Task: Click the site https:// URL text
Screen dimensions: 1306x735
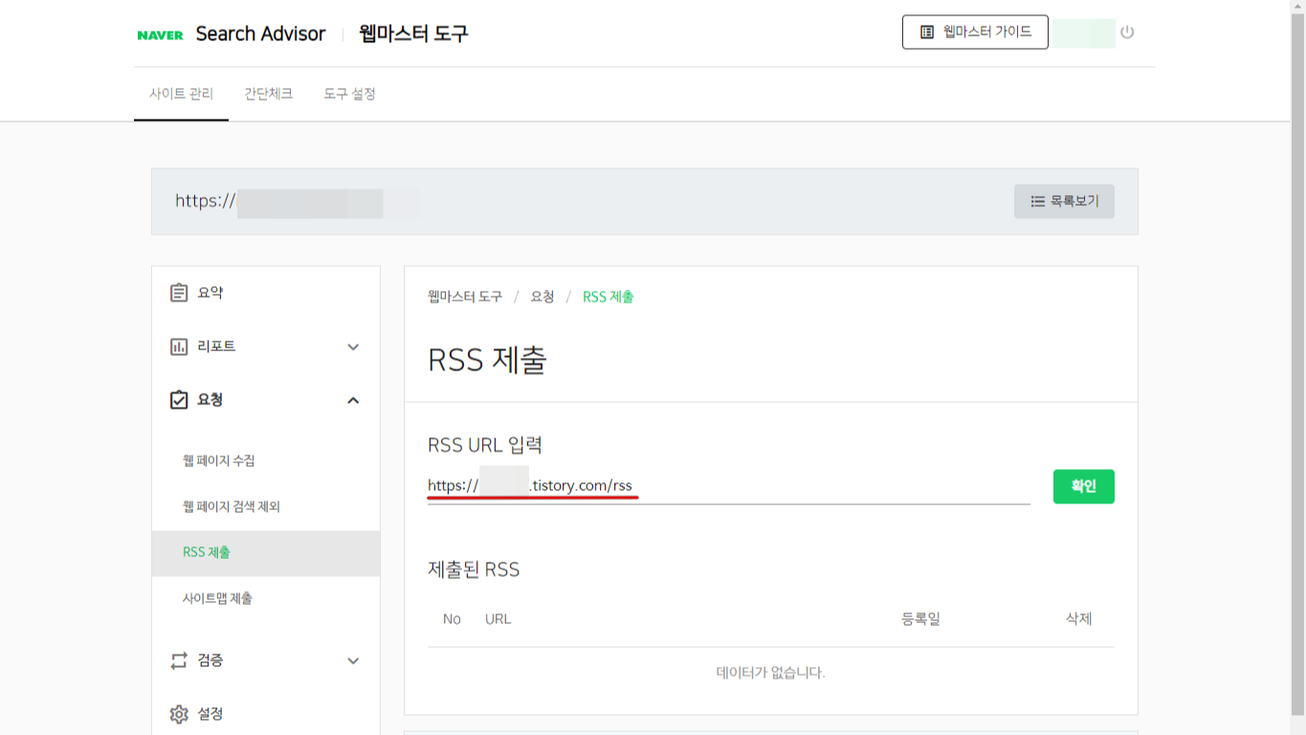Action: [x=205, y=201]
